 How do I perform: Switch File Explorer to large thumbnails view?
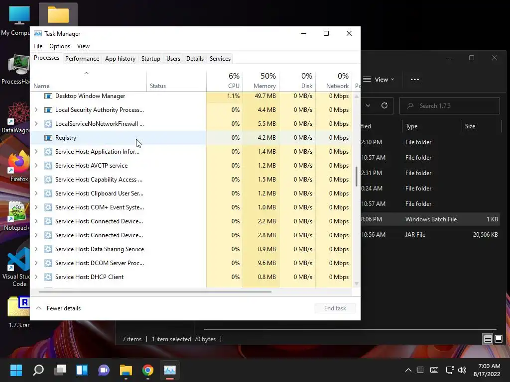498,339
